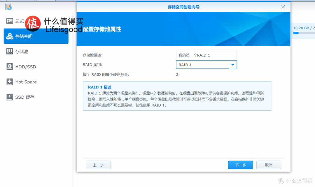315x187 pixels.
Task: Click the 存储池描述 label
Action: click(x=93, y=55)
